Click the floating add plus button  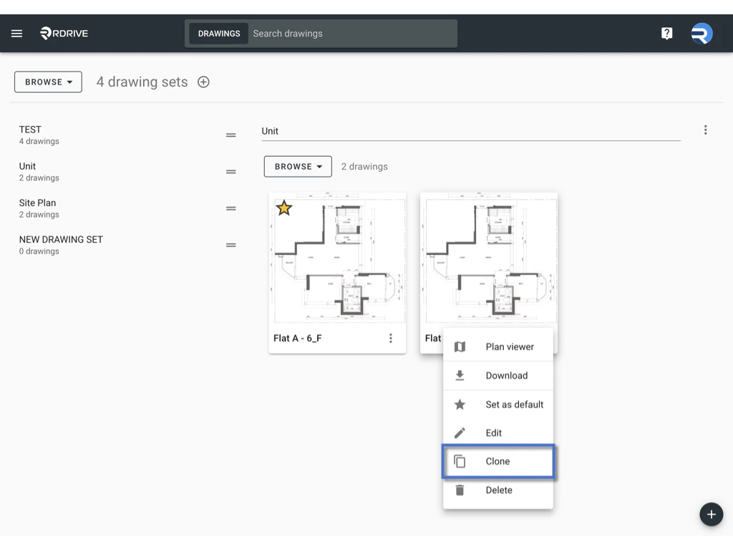coord(711,514)
